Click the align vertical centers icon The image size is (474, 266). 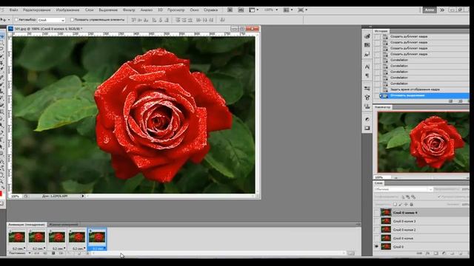pyautogui.click(x=140, y=20)
